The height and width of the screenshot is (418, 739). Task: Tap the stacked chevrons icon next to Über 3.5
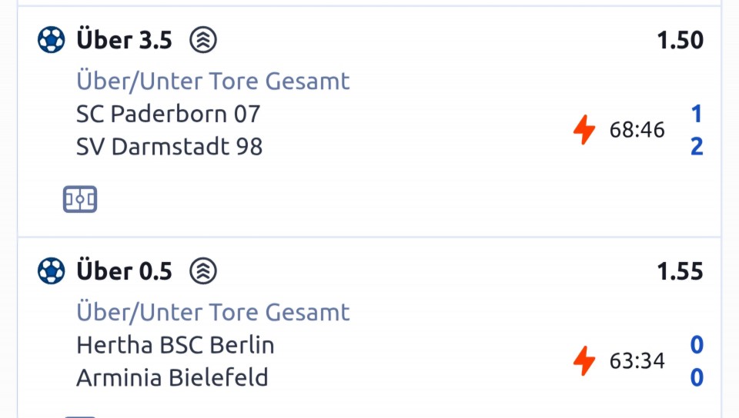click(x=203, y=40)
